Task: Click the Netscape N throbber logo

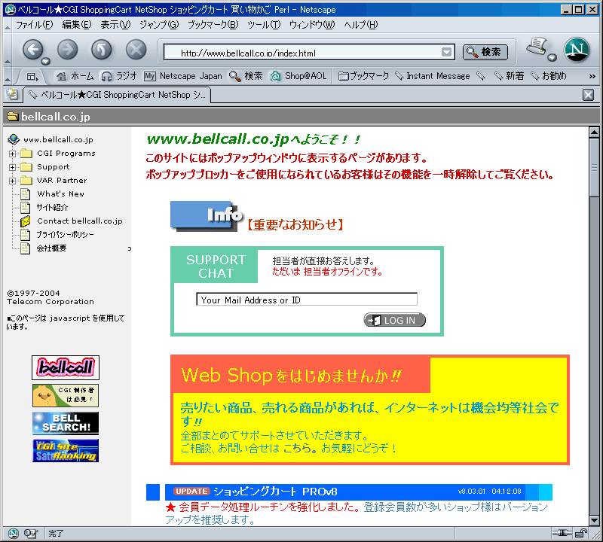Action: click(x=577, y=50)
